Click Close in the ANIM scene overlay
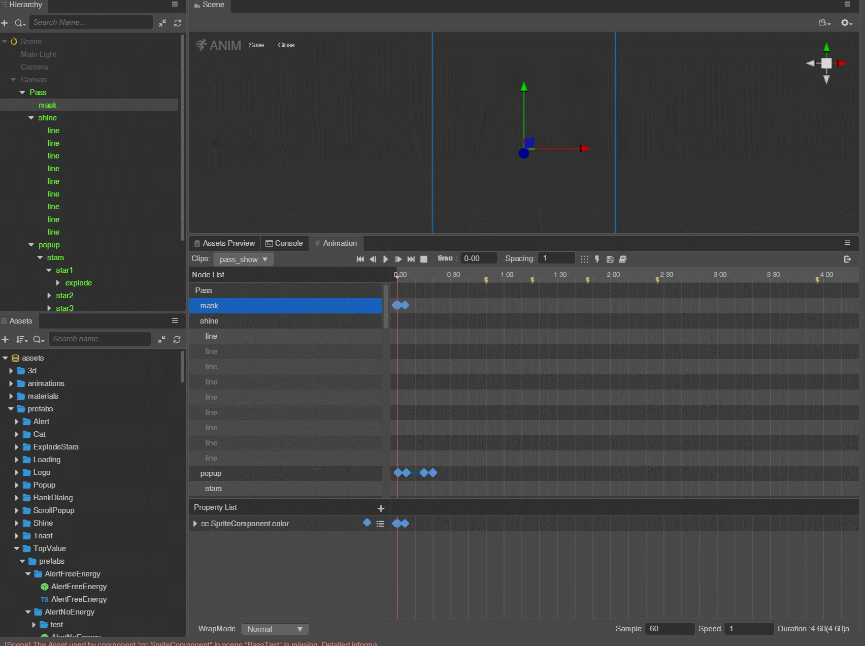 click(x=286, y=45)
